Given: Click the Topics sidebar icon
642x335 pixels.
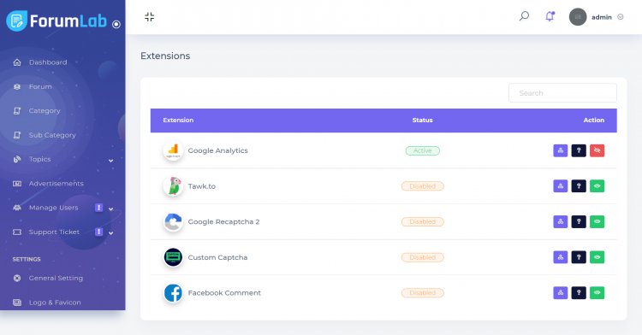Looking at the screenshot, I should pos(17,159).
